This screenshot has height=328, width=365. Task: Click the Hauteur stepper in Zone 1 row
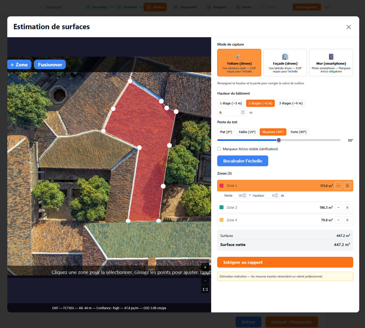[x=276, y=195]
